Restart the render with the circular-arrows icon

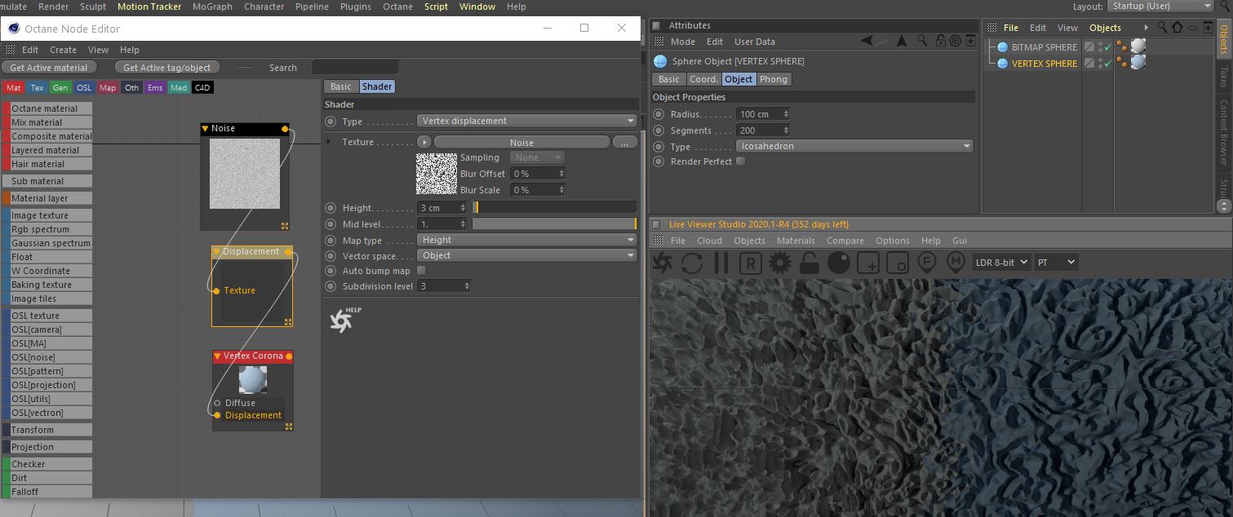(692, 263)
